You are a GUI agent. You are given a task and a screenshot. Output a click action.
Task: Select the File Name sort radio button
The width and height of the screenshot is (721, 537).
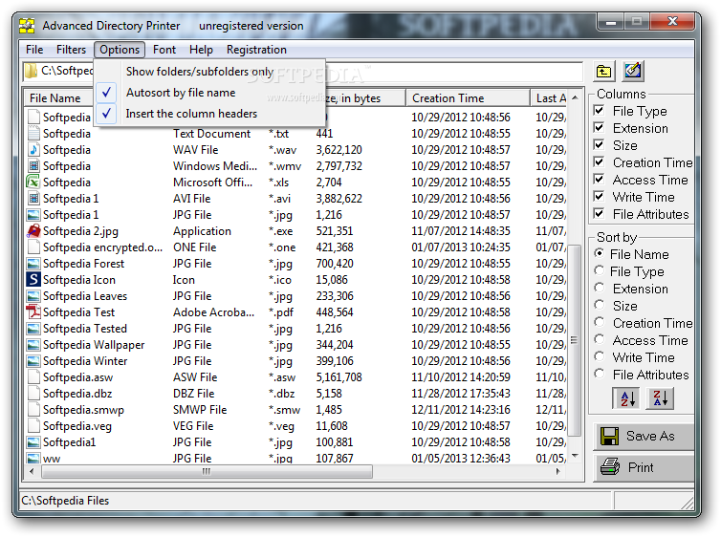[x=600, y=253]
